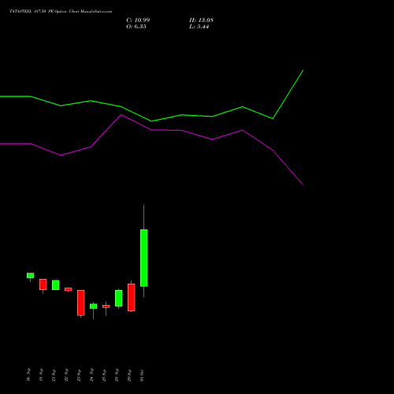Click the chart title text at top left
Viewport: 394px width, 394px height.
pos(61,12)
